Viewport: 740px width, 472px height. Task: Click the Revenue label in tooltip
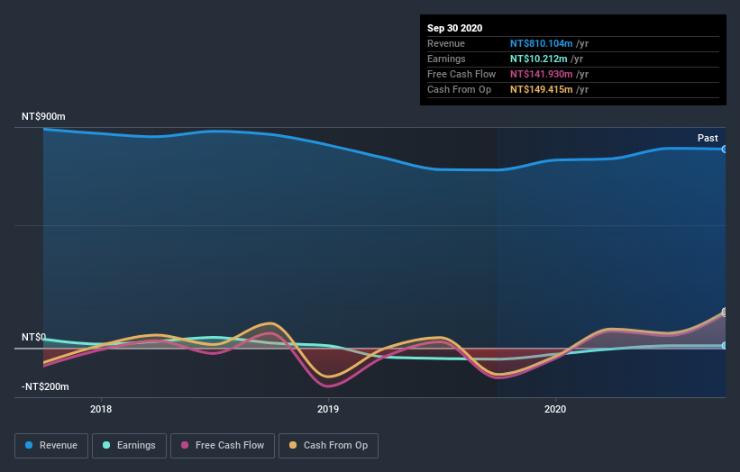pyautogui.click(x=446, y=43)
